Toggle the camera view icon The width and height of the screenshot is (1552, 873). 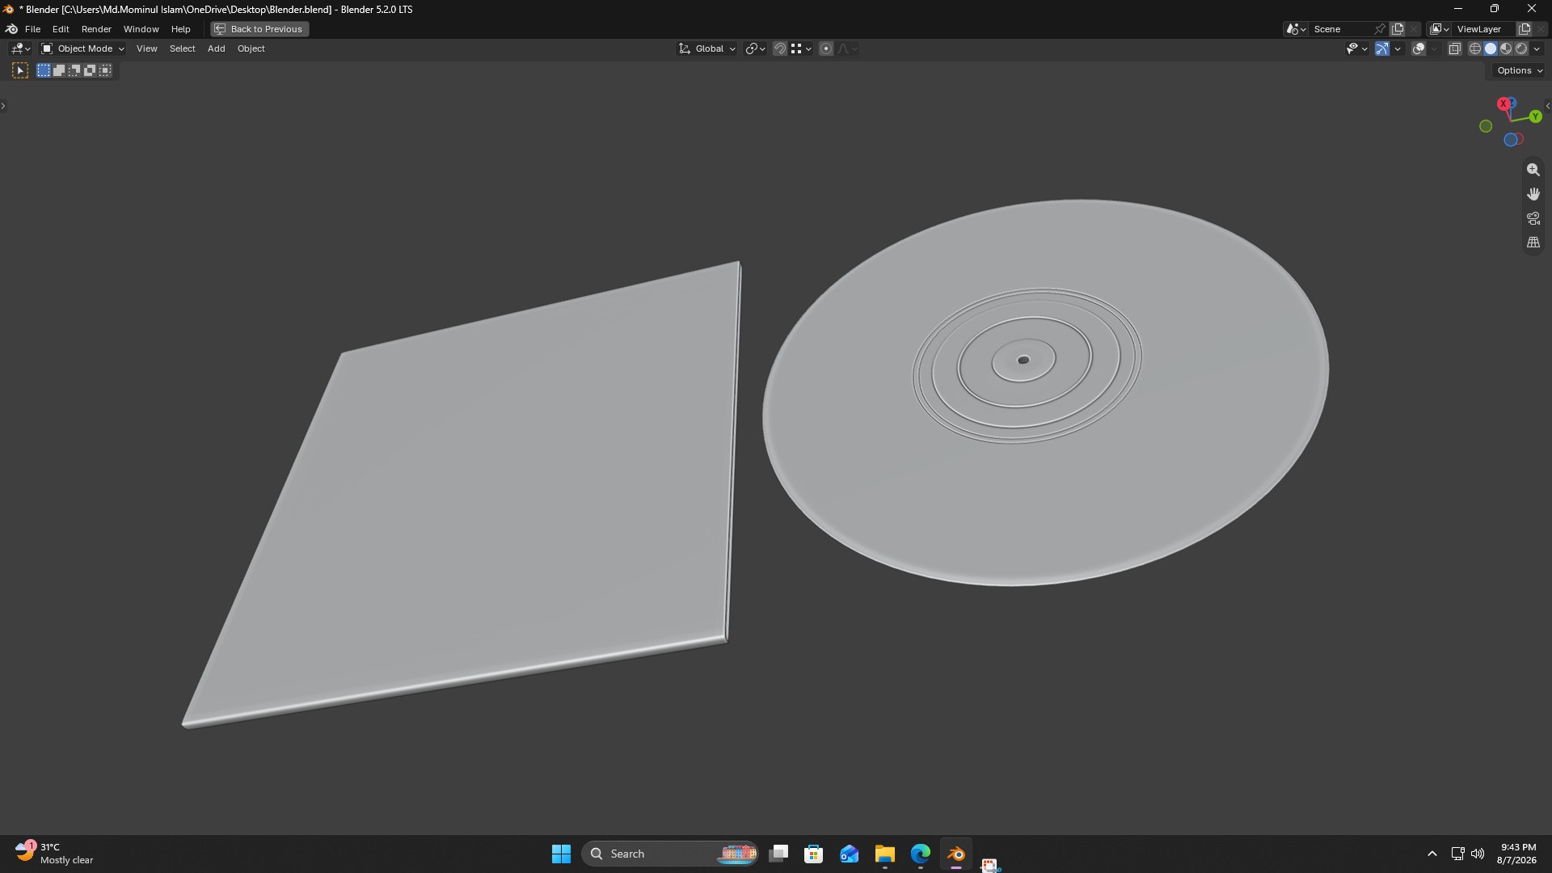pos(1533,218)
